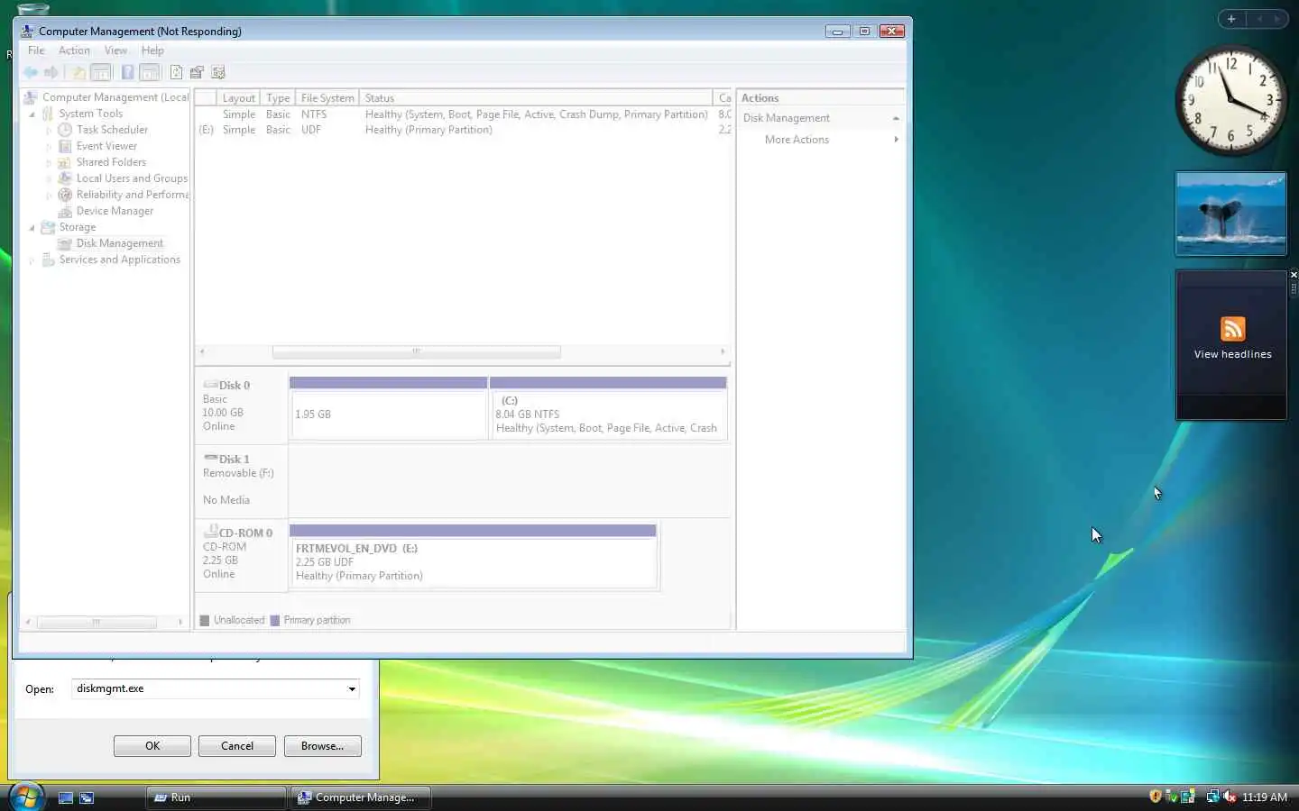
Task: Expand the Shared Folders node arrow
Action: coord(49,163)
